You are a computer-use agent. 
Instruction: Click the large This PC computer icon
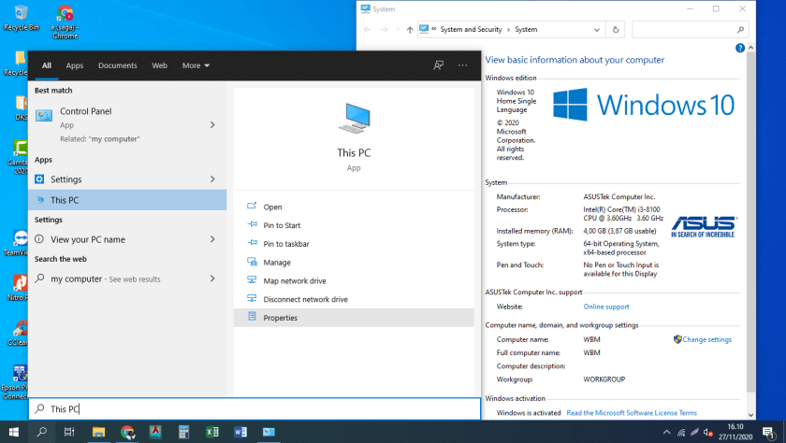pyautogui.click(x=354, y=118)
